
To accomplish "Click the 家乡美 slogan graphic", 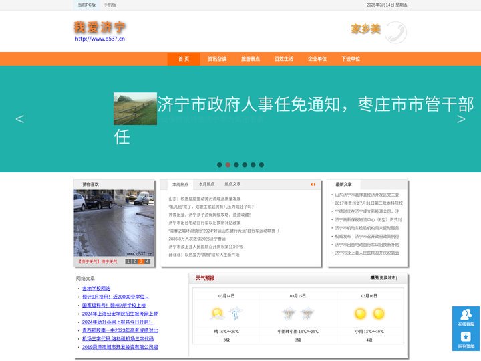I will 366,29.
